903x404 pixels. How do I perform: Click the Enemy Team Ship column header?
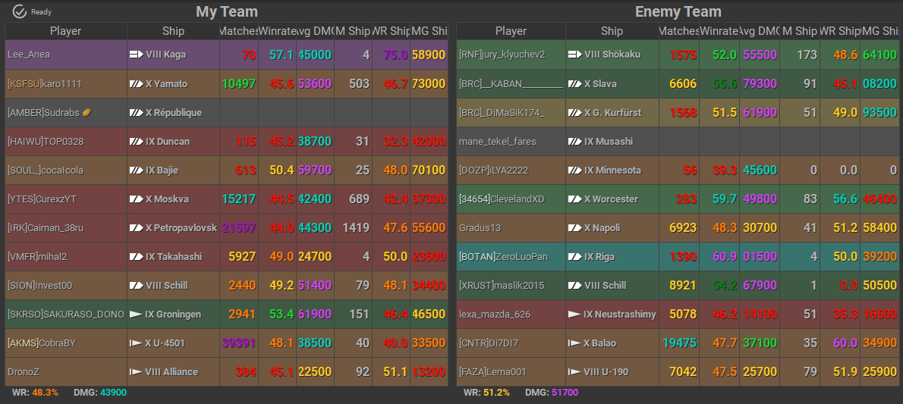coord(611,31)
